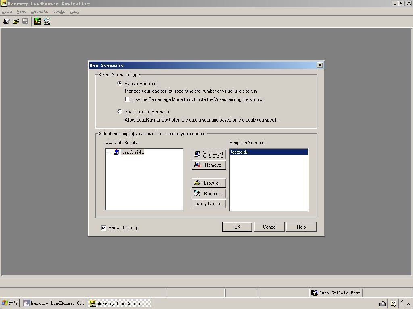
Task: Click the Windows Start button
Action: pos(10,303)
